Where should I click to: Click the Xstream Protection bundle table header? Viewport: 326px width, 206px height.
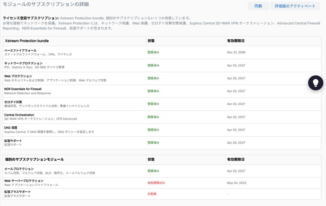pyautogui.click(x=27, y=41)
